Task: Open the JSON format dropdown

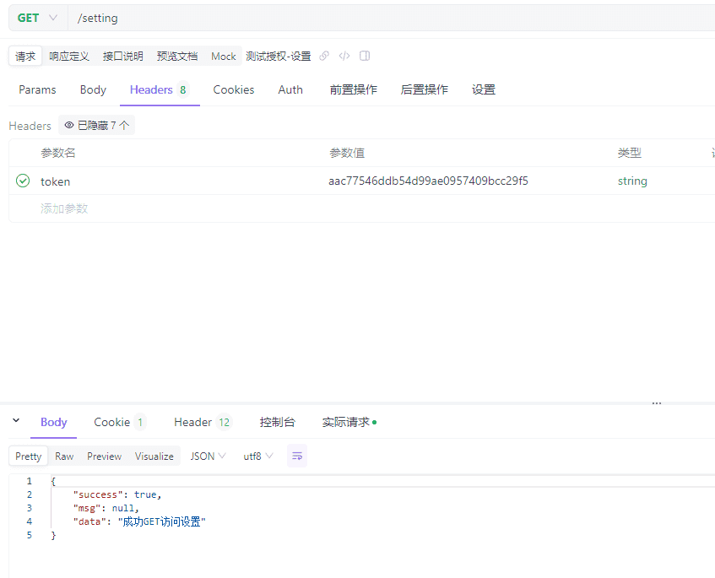Action: click(208, 456)
